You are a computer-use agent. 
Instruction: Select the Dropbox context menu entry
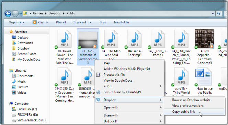tap(129, 100)
